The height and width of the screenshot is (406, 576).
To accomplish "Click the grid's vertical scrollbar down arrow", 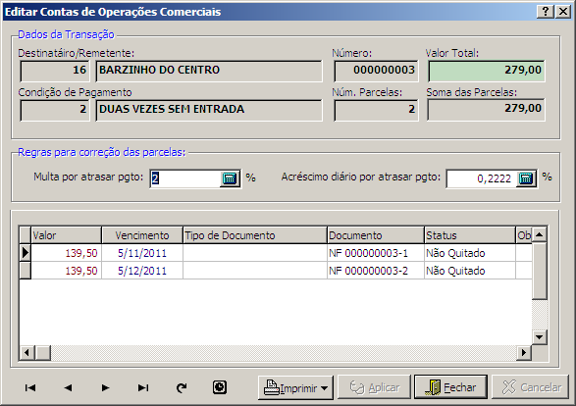I will (x=540, y=337).
